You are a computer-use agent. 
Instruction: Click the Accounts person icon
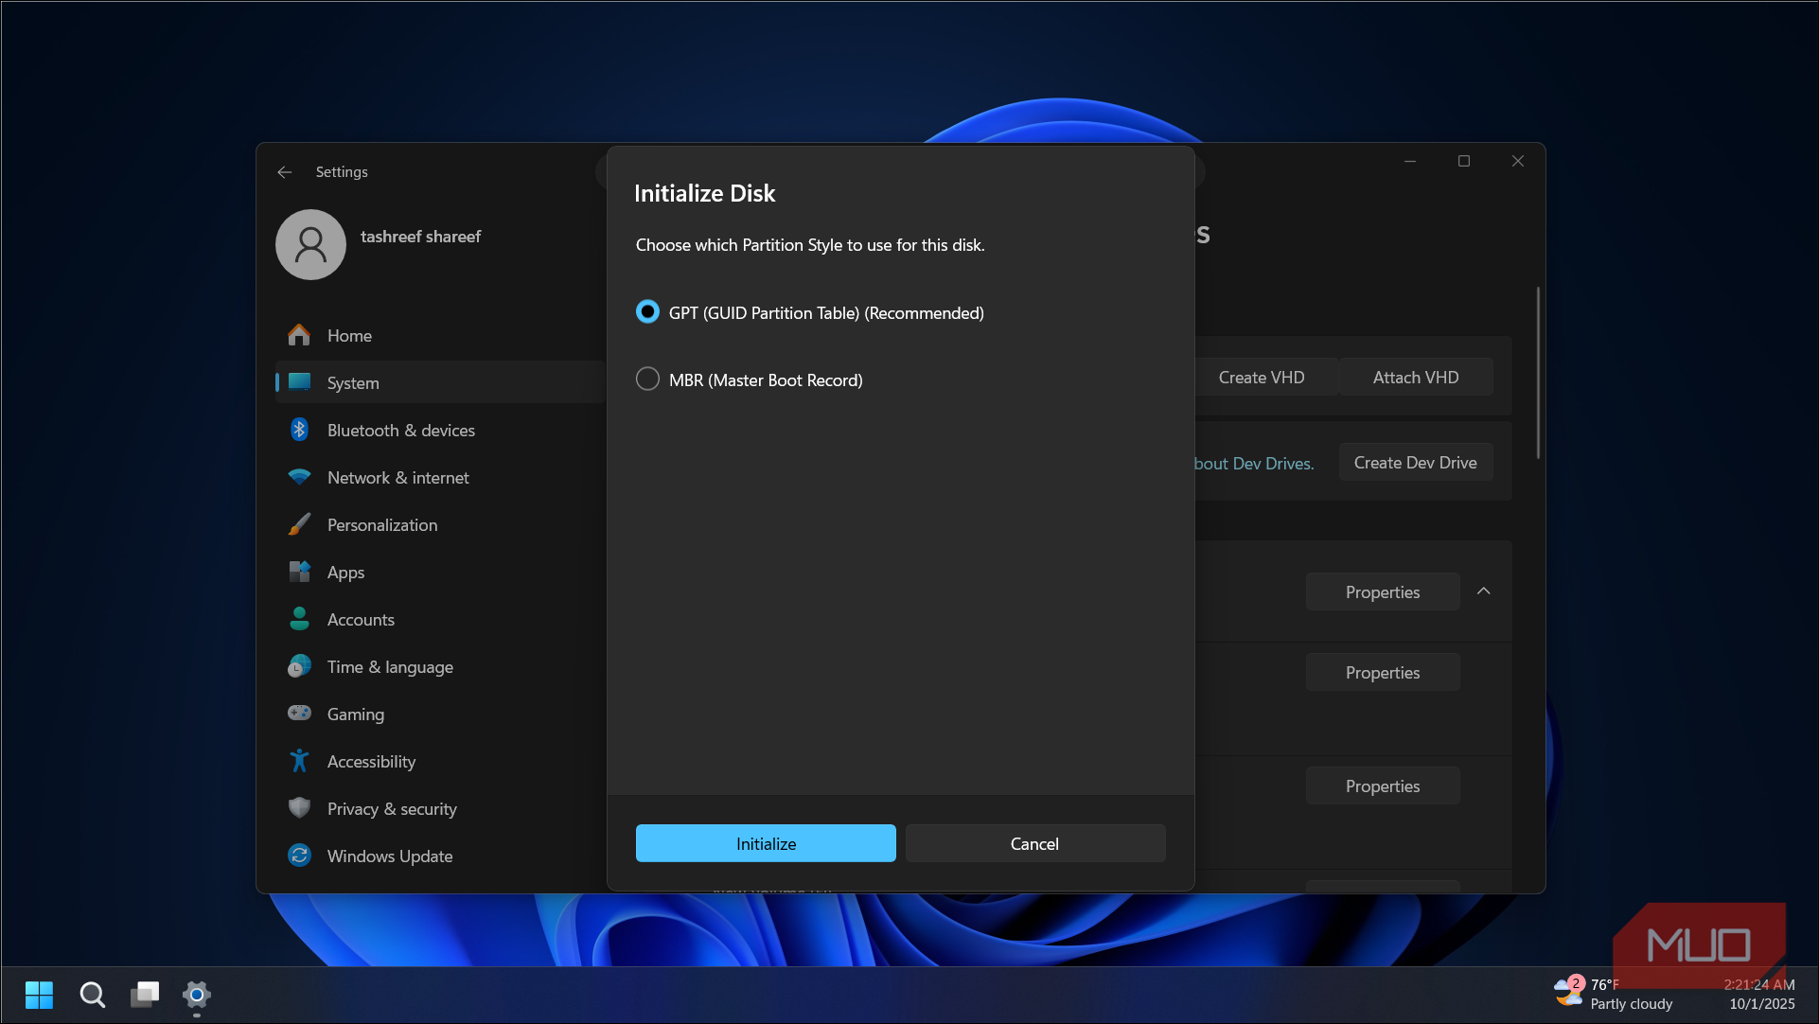point(299,619)
